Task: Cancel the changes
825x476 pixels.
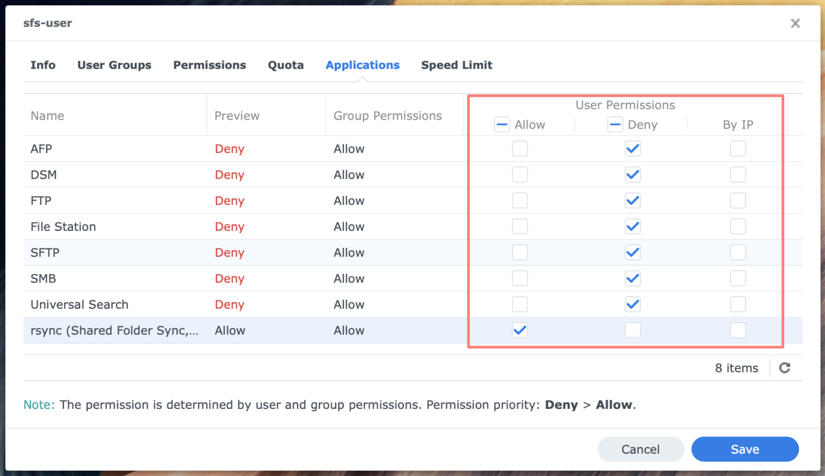Action: point(641,449)
